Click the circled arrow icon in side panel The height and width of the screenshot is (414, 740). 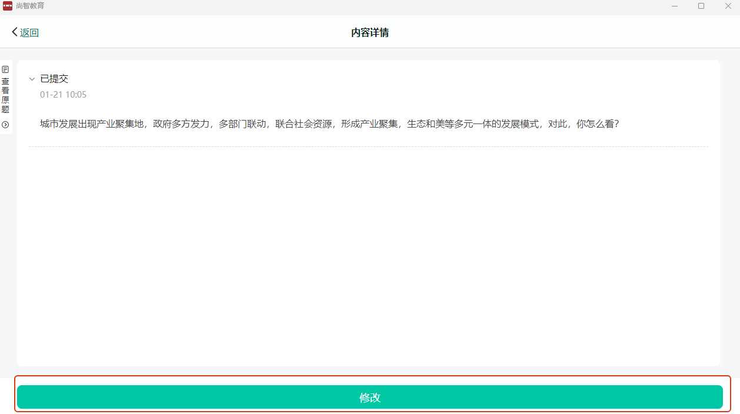5,125
